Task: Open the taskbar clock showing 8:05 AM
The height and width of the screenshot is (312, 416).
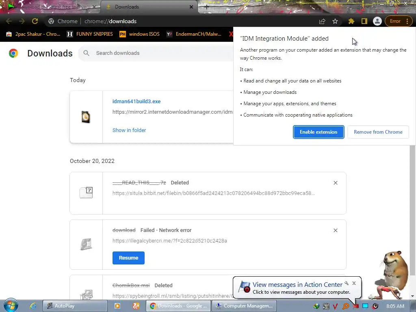Action: coord(395,306)
